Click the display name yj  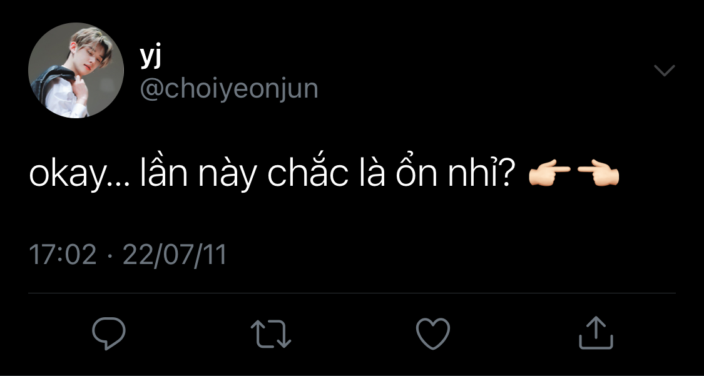[x=151, y=58]
